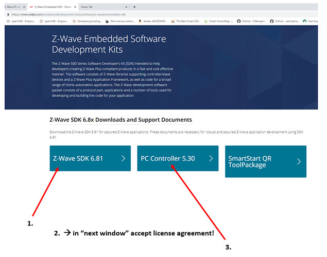
Task: Click the Z-Wave SDK 6.8x Downloads and Support Documents heading
Action: point(121,120)
